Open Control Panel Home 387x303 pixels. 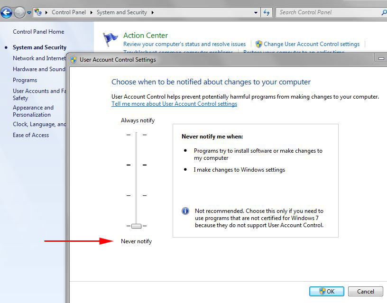tap(38, 32)
